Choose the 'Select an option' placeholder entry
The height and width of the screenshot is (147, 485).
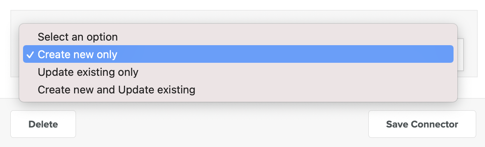(x=238, y=37)
